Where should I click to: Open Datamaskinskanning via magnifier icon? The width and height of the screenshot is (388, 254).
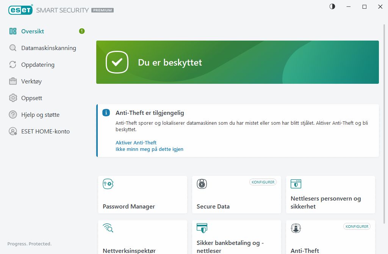[x=13, y=48]
